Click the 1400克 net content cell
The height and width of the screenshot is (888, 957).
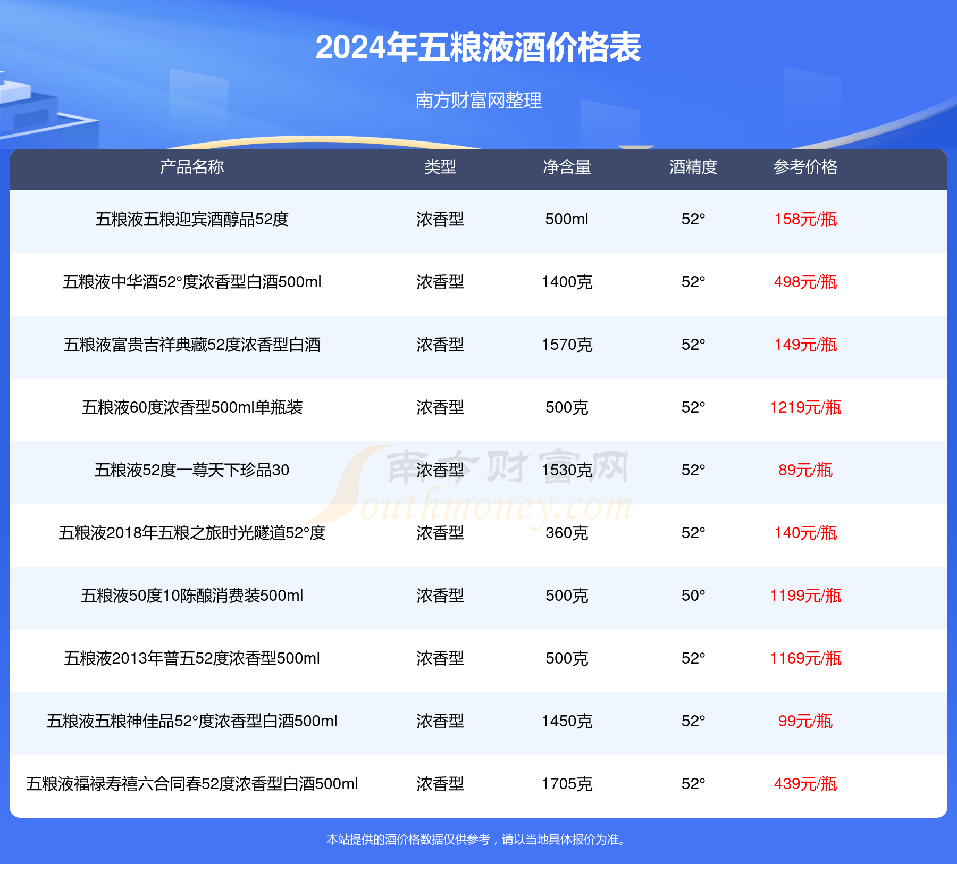(567, 282)
